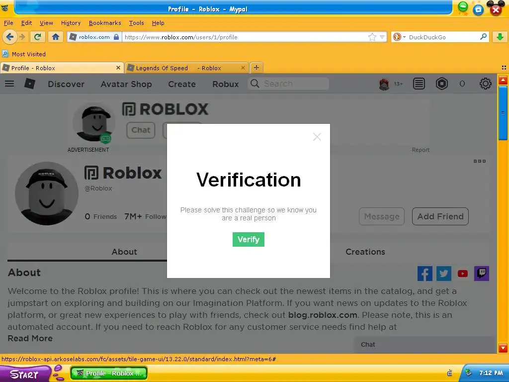509x382 pixels.
Task: Click the Profile - Roblox taskbar button
Action: tap(109, 373)
